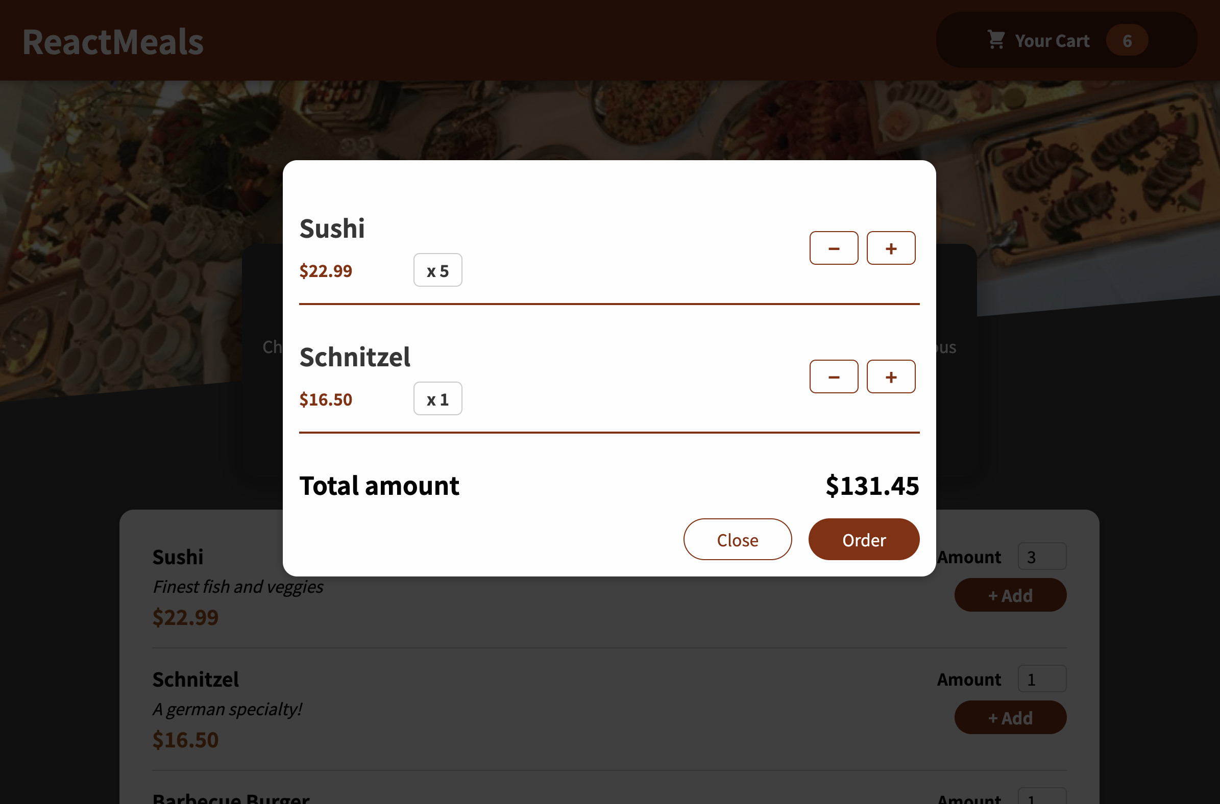Click the x 5 quantity badge next to Sushi
This screenshot has width=1220, height=804.
437,270
